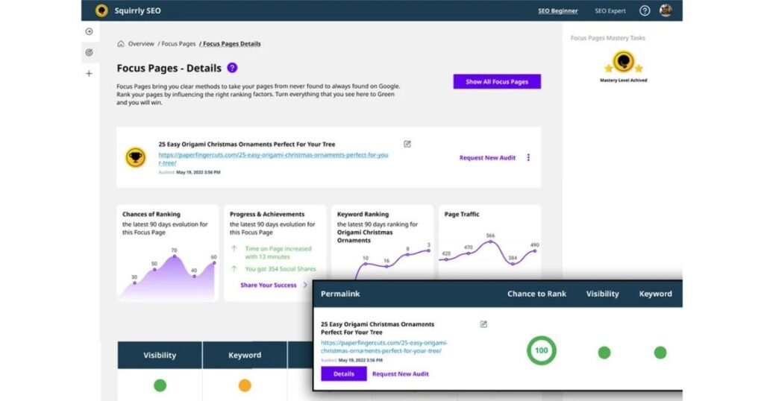This screenshot has width=764, height=401.
Task: Click Time on Page increased achievement
Action: [x=278, y=253]
